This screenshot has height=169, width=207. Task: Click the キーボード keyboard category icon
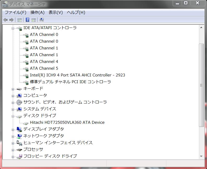19,89
